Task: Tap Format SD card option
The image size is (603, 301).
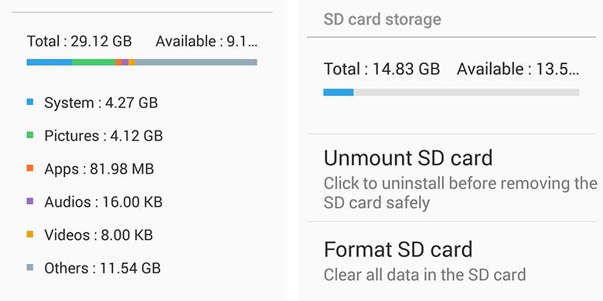Action: pos(455,261)
